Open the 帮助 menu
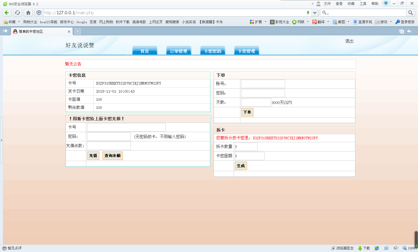 [x=375, y=4]
